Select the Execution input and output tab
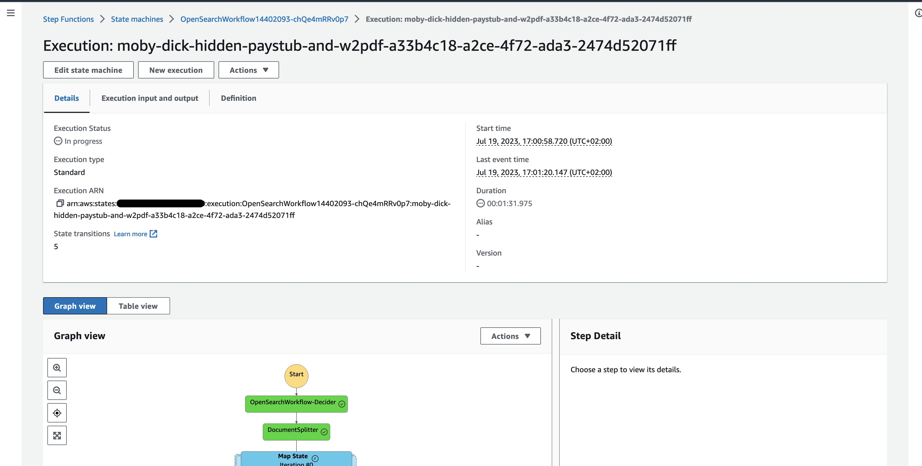 click(x=150, y=98)
